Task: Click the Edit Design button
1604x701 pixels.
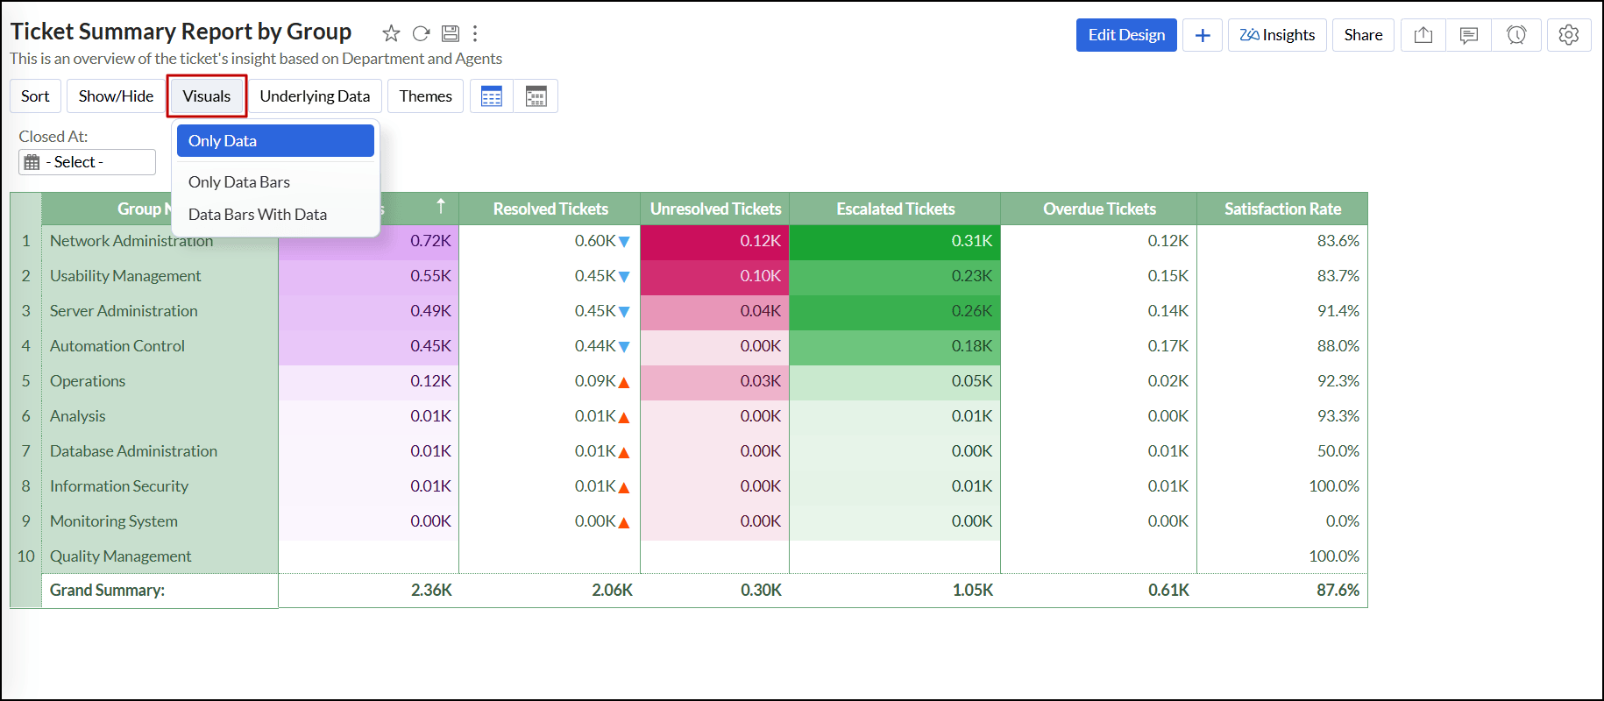Action: pos(1126,35)
